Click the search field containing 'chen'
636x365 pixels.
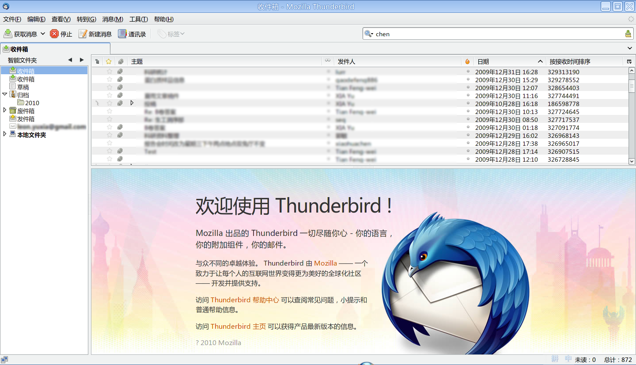tap(499, 34)
